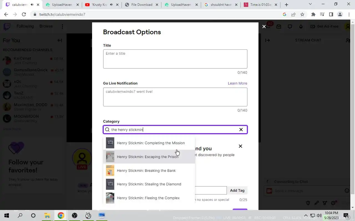The width and height of the screenshot is (355, 221).
Task: Switch to the File Download tab
Action: click(142, 5)
